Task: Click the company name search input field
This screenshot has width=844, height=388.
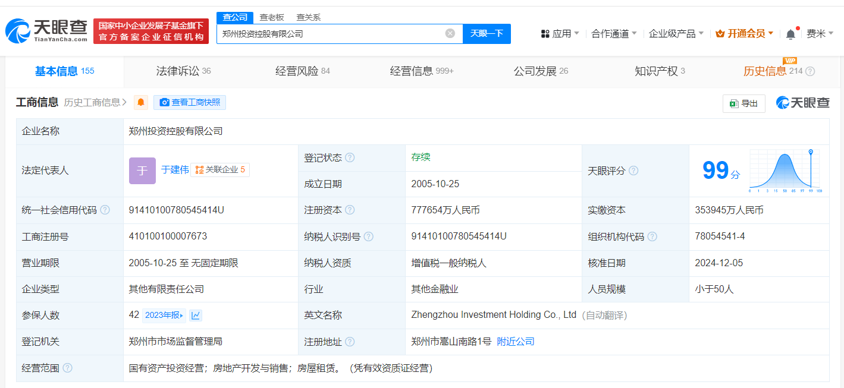Action: (330, 34)
